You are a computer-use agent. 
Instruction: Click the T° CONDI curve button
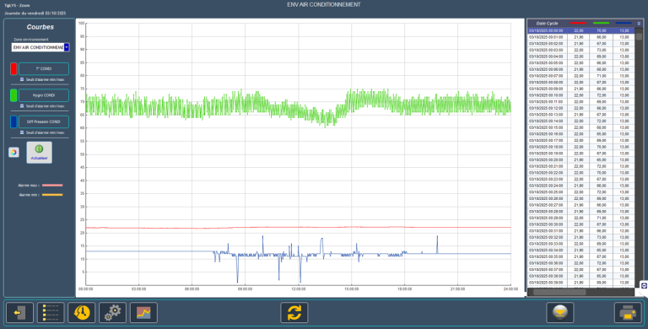tap(44, 68)
